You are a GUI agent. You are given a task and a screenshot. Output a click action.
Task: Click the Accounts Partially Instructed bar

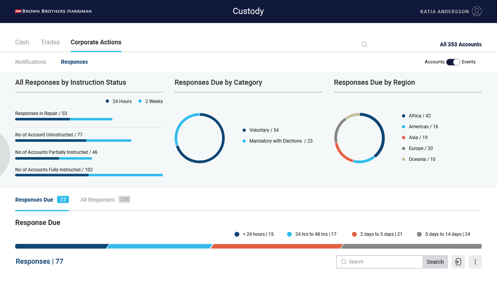pyautogui.click(x=53, y=159)
